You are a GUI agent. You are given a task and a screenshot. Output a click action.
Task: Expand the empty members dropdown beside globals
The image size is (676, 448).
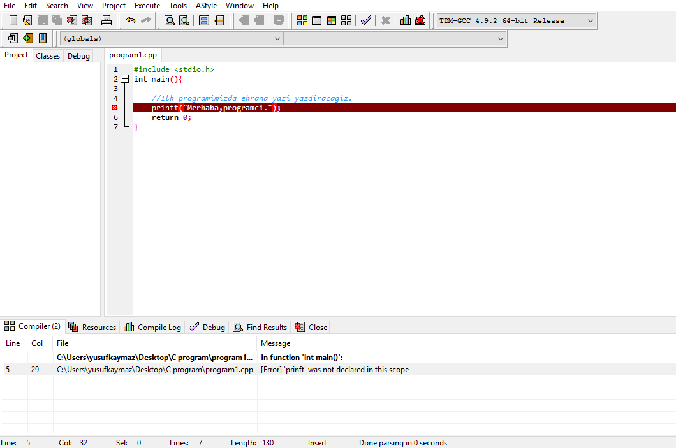click(x=500, y=39)
